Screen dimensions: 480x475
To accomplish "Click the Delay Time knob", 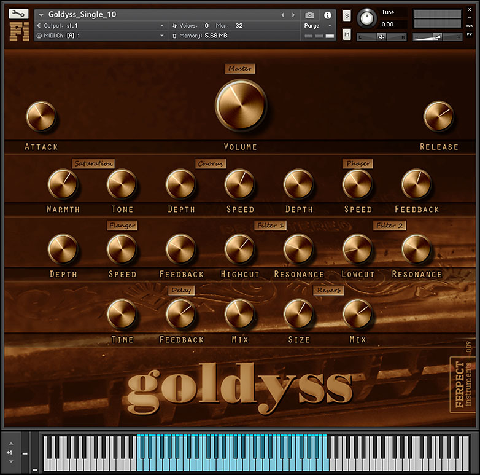I will [x=122, y=314].
